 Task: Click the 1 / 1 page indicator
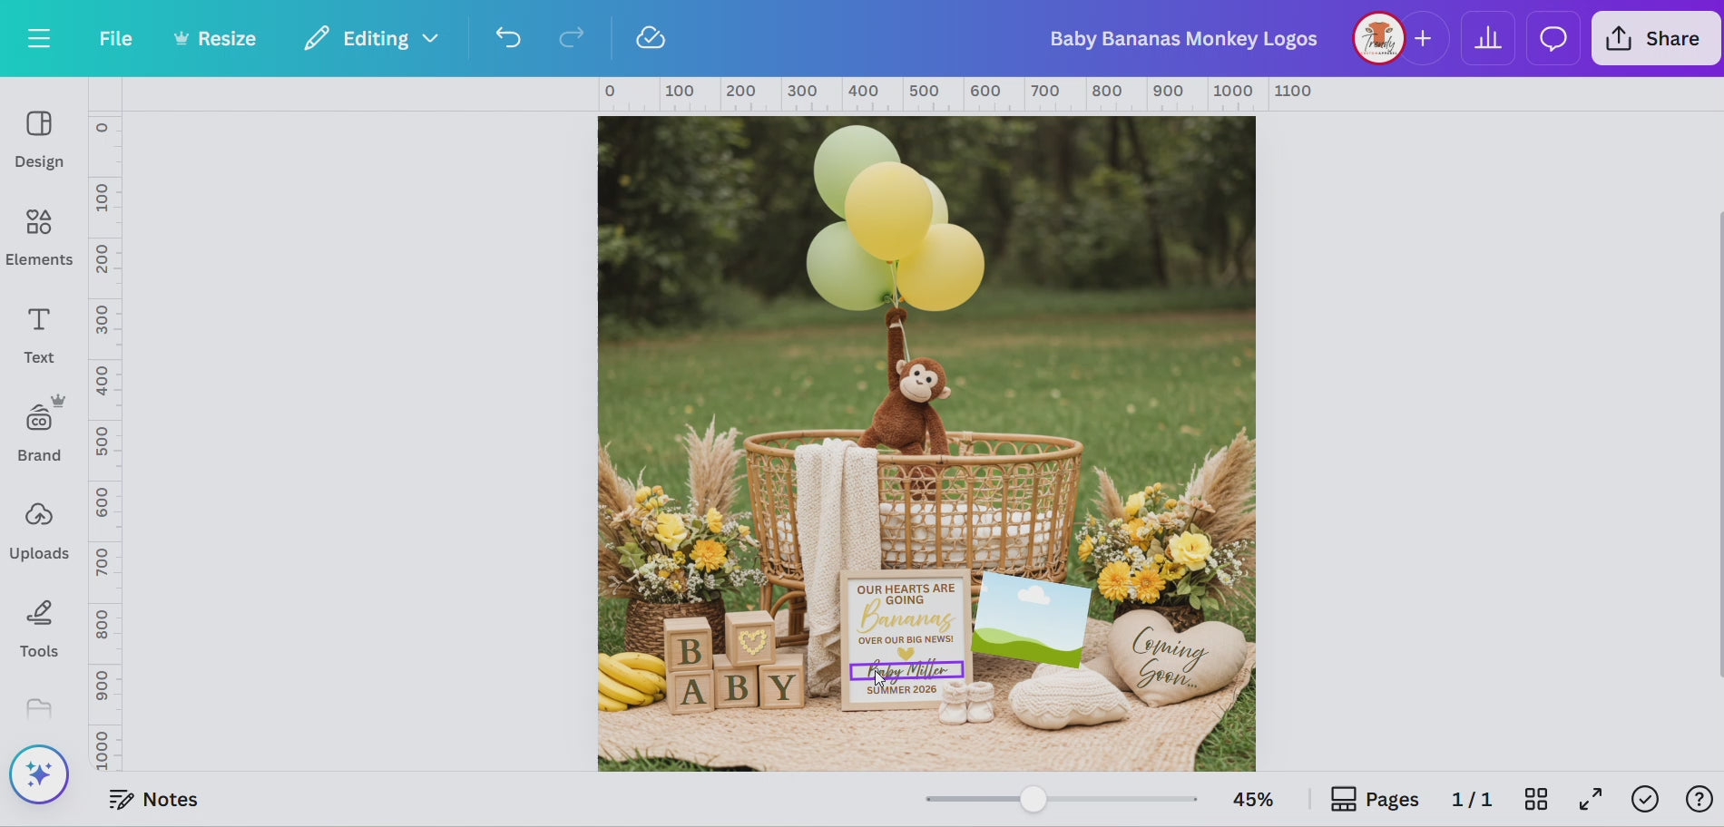point(1472,799)
